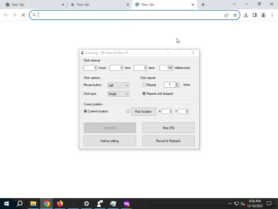Open Record & Playback
Image resolution: width=278 pixels, height=209 pixels.
point(168,141)
